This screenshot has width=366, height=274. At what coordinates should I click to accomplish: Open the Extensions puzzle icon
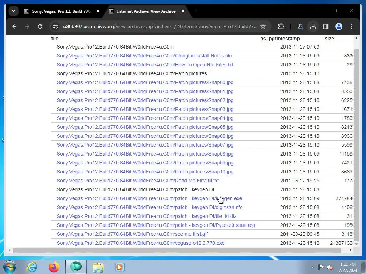click(281, 26)
